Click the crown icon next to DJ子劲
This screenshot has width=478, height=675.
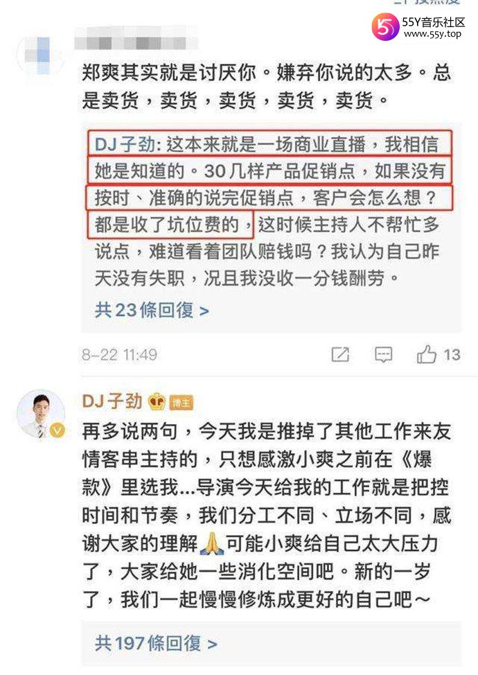[x=157, y=402]
